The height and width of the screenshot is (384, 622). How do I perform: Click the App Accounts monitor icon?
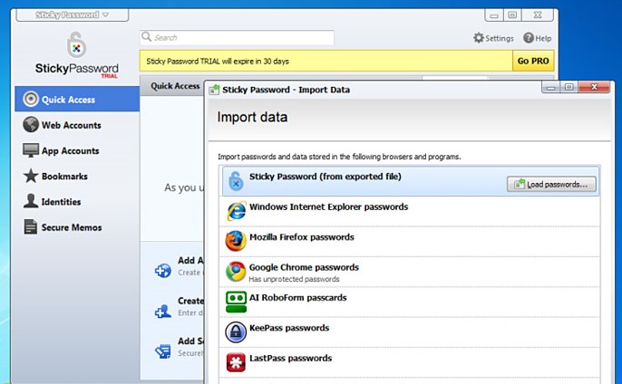pos(31,150)
